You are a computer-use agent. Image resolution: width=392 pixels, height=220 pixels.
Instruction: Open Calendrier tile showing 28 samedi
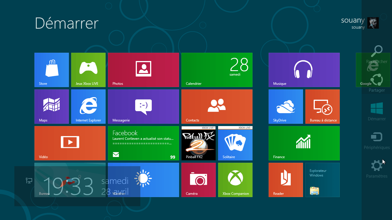coord(217,70)
